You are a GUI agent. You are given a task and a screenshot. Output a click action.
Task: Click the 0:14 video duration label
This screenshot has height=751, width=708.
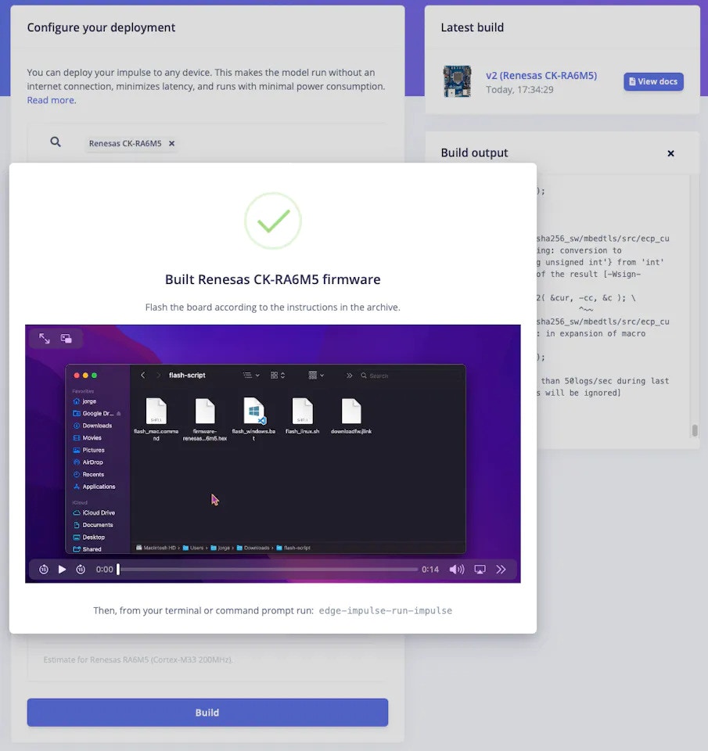(x=430, y=569)
